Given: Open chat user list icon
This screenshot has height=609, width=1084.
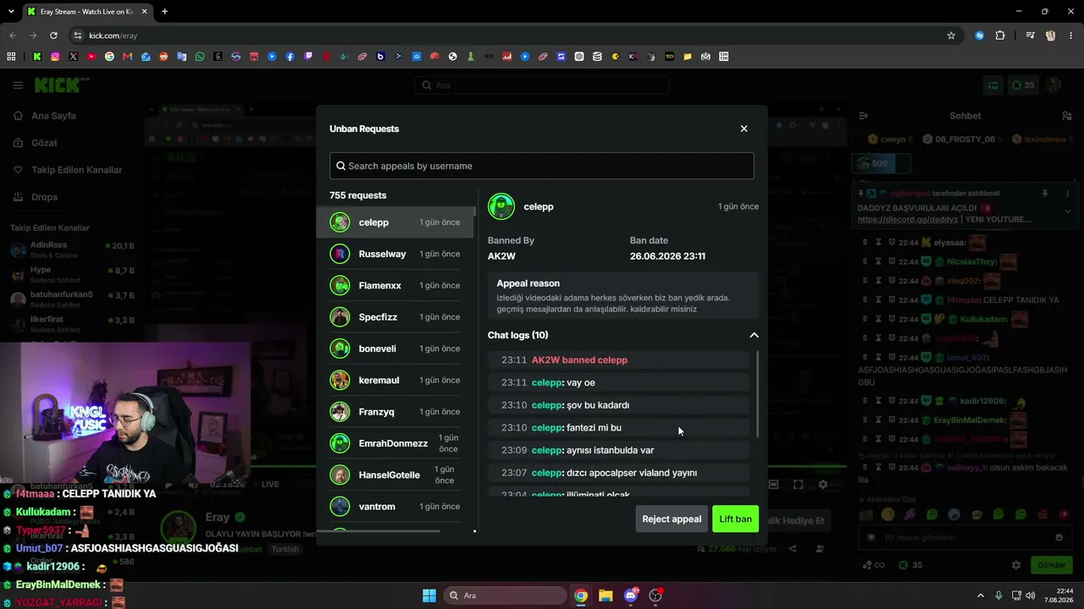Looking at the screenshot, I should (x=1067, y=116).
